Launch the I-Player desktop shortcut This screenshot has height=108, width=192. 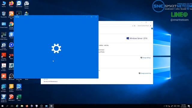11,46
